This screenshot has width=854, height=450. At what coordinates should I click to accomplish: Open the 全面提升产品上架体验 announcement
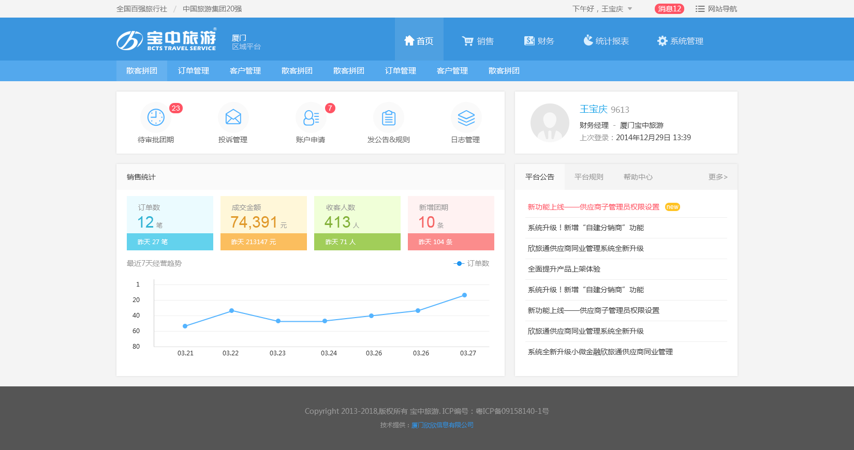[564, 269]
